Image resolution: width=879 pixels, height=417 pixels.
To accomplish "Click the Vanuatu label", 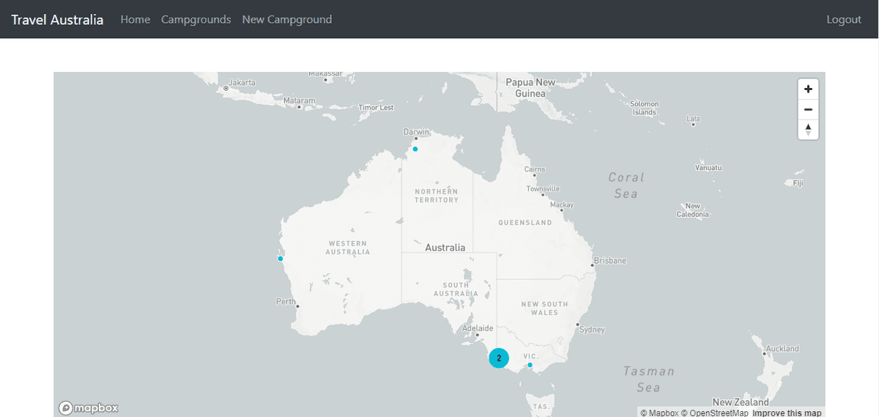I will pos(708,168).
